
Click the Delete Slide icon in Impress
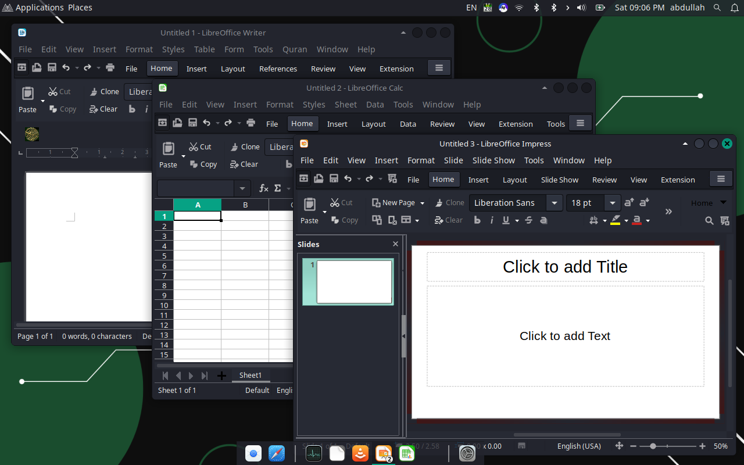[x=392, y=220]
